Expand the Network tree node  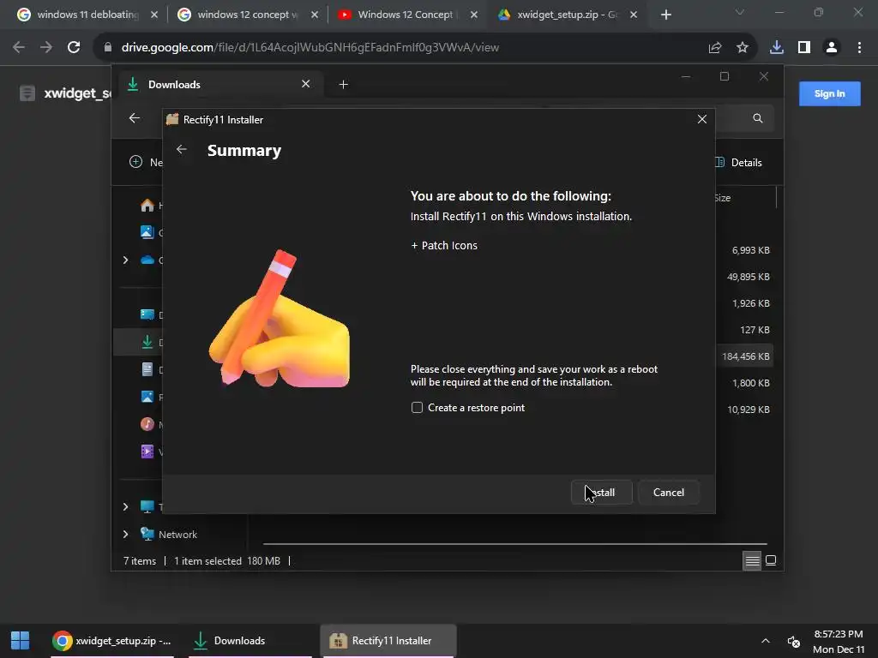(x=125, y=535)
